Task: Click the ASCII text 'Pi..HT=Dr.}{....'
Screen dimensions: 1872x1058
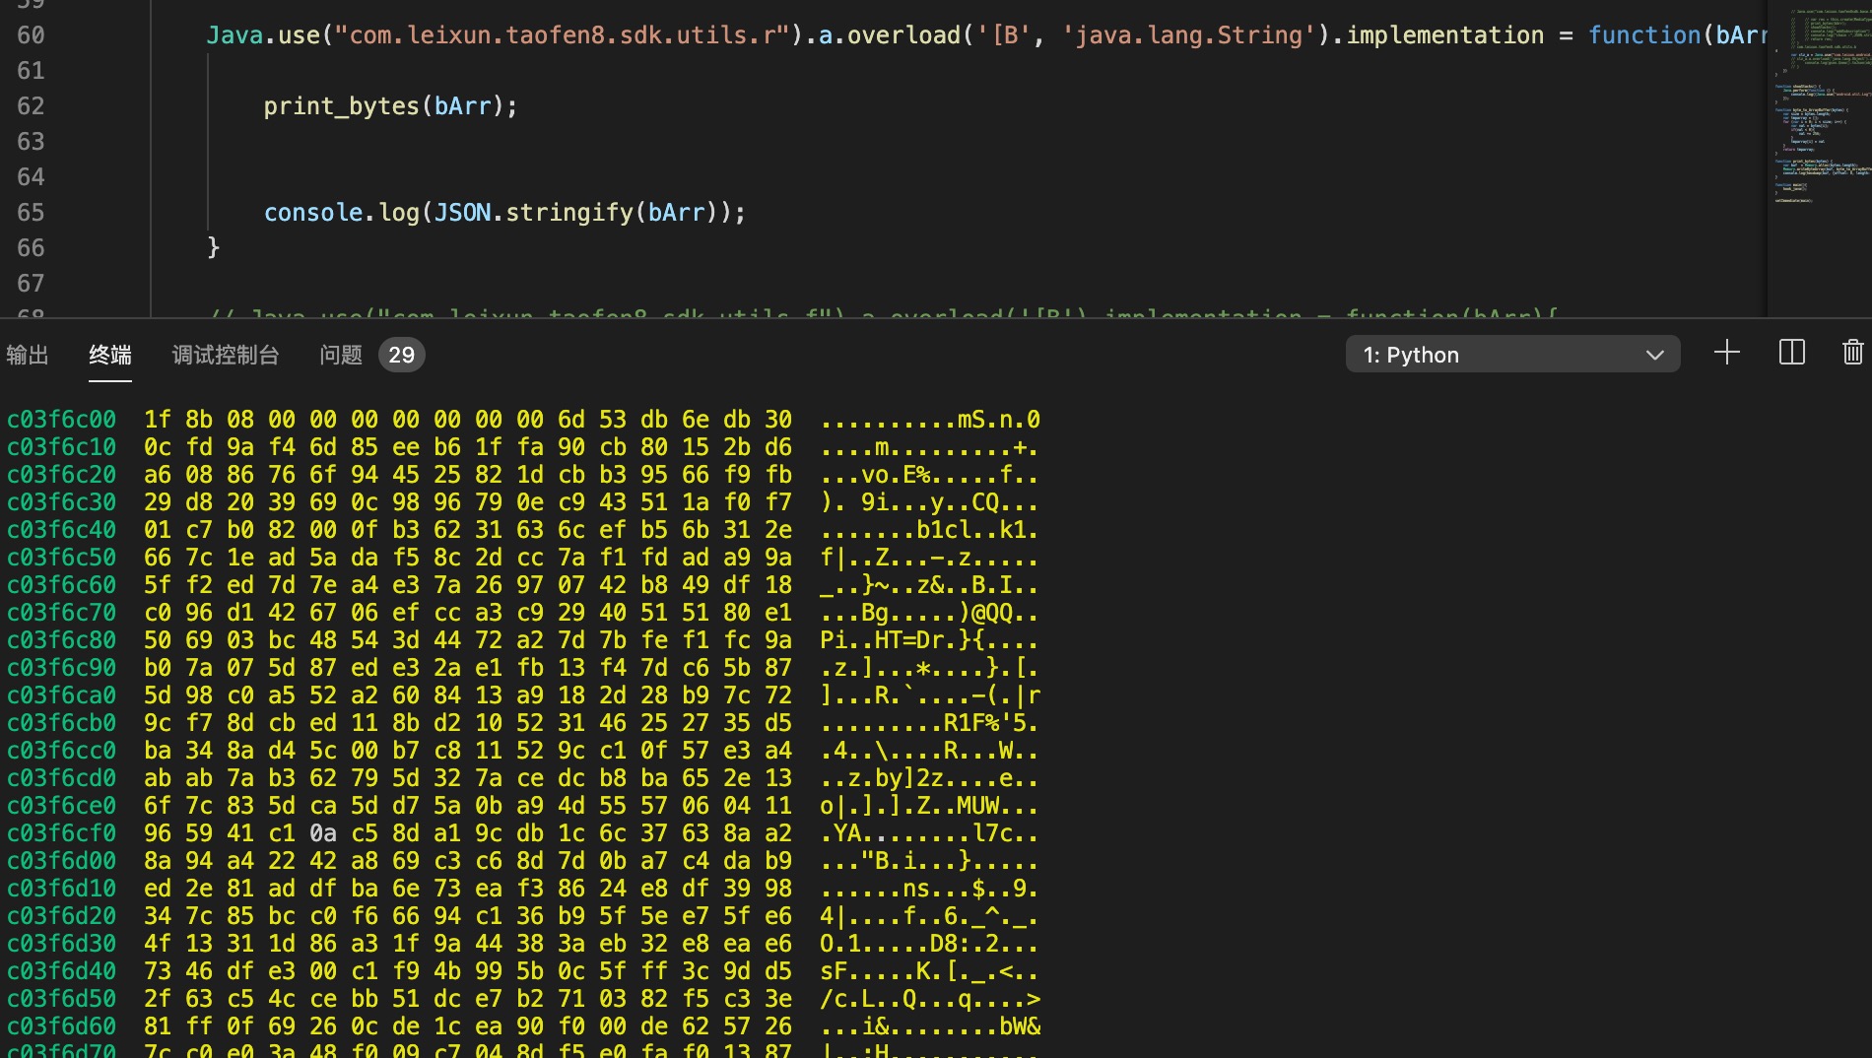Action: tap(930, 640)
